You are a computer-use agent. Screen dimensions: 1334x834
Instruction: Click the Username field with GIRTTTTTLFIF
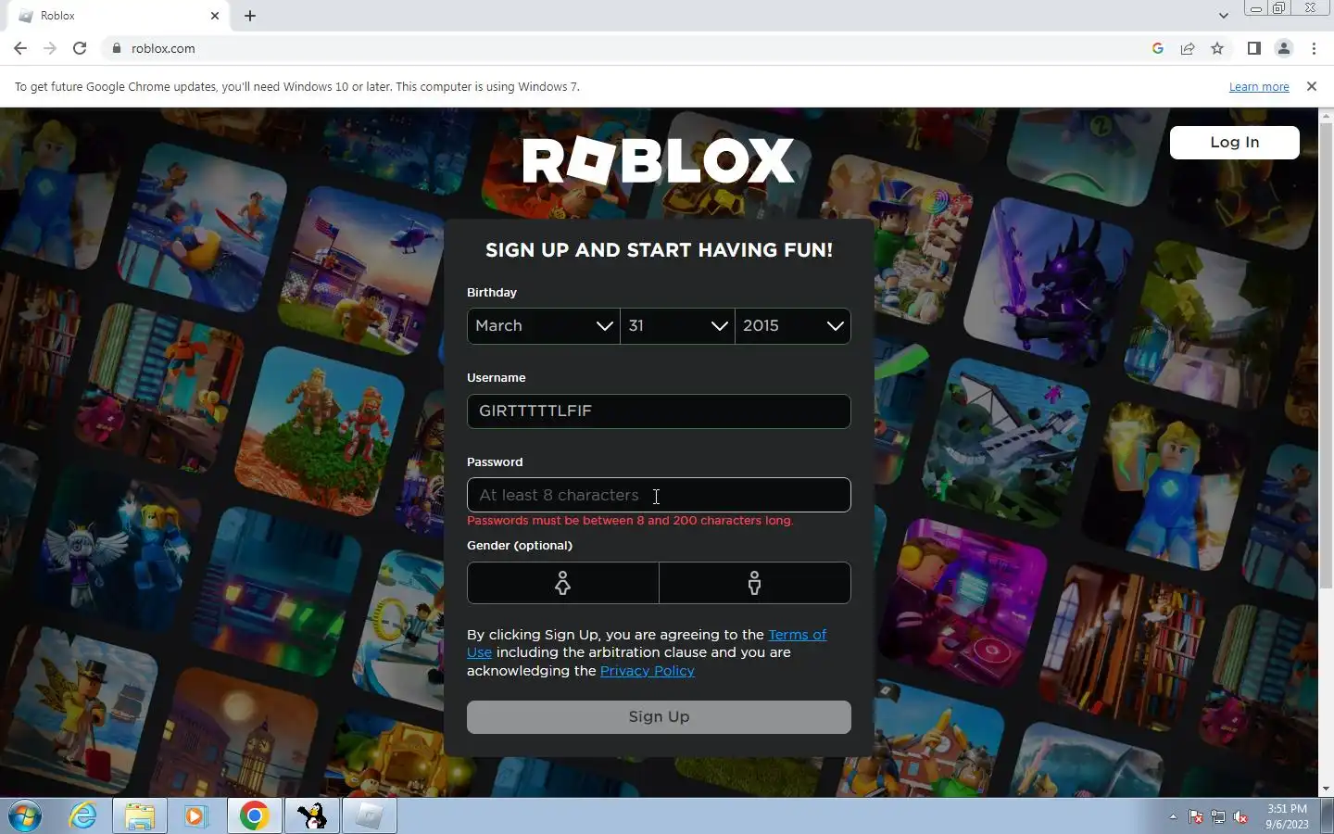[659, 411]
